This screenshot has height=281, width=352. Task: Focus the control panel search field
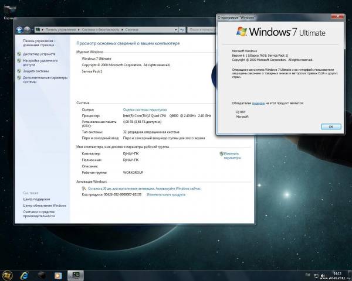click(202, 30)
